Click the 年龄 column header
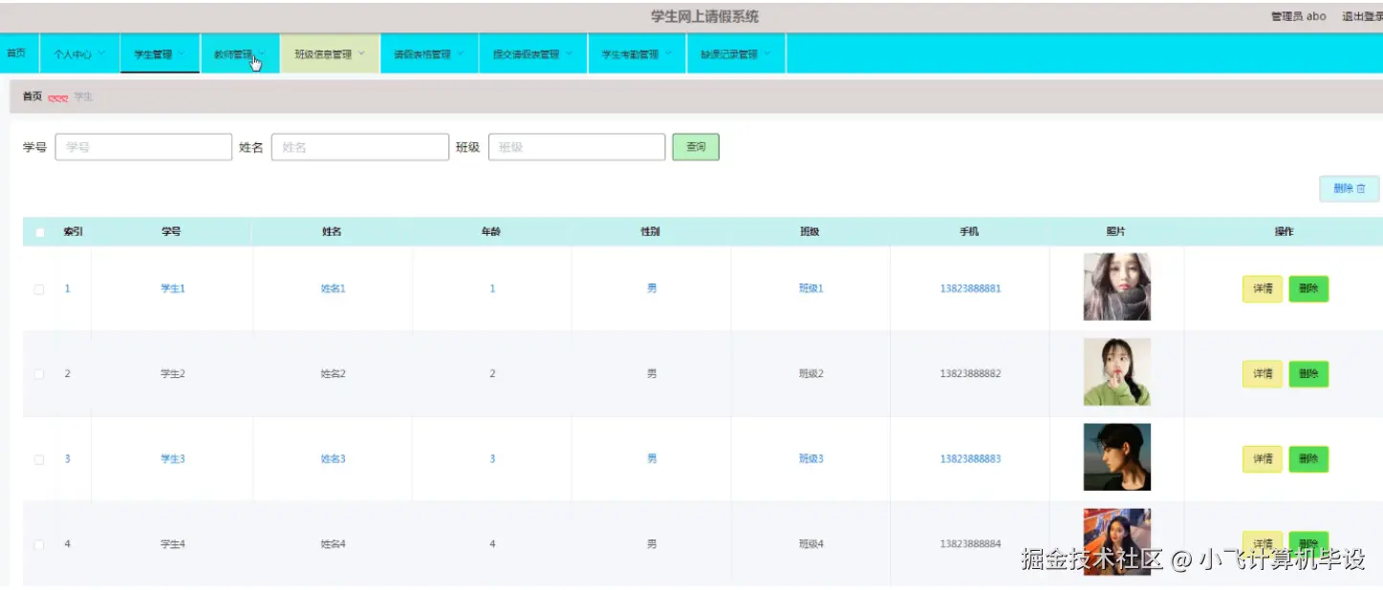1383x590 pixels. pos(491,232)
